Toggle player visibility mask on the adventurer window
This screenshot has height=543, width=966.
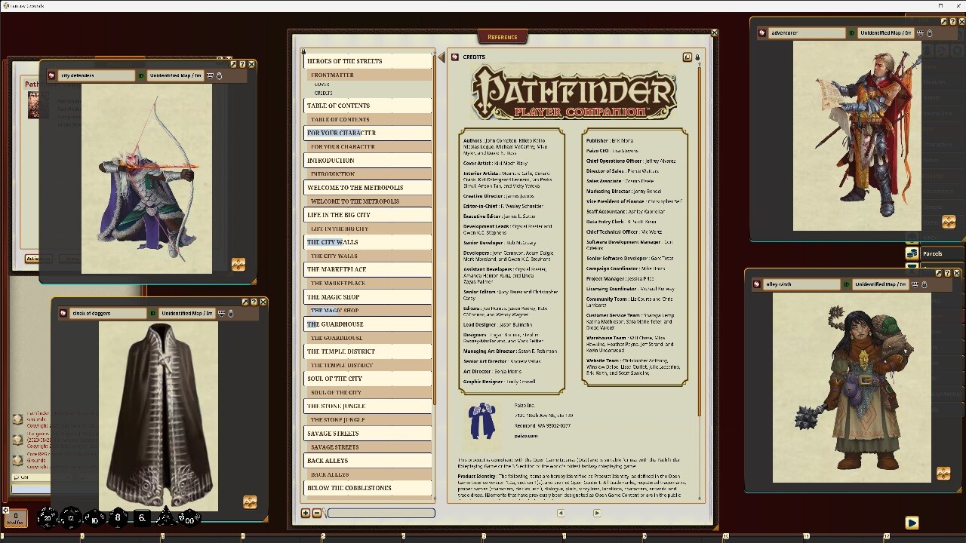click(x=921, y=34)
